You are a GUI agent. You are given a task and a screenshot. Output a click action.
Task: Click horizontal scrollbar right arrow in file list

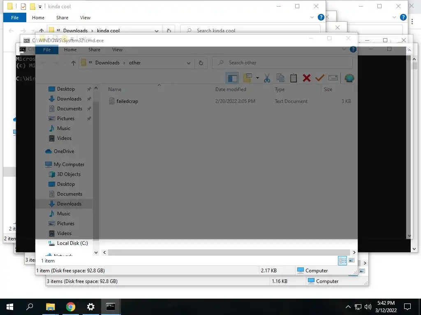pyautogui.click(x=354, y=252)
